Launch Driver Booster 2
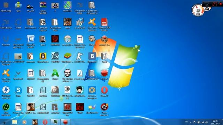 (104, 110)
